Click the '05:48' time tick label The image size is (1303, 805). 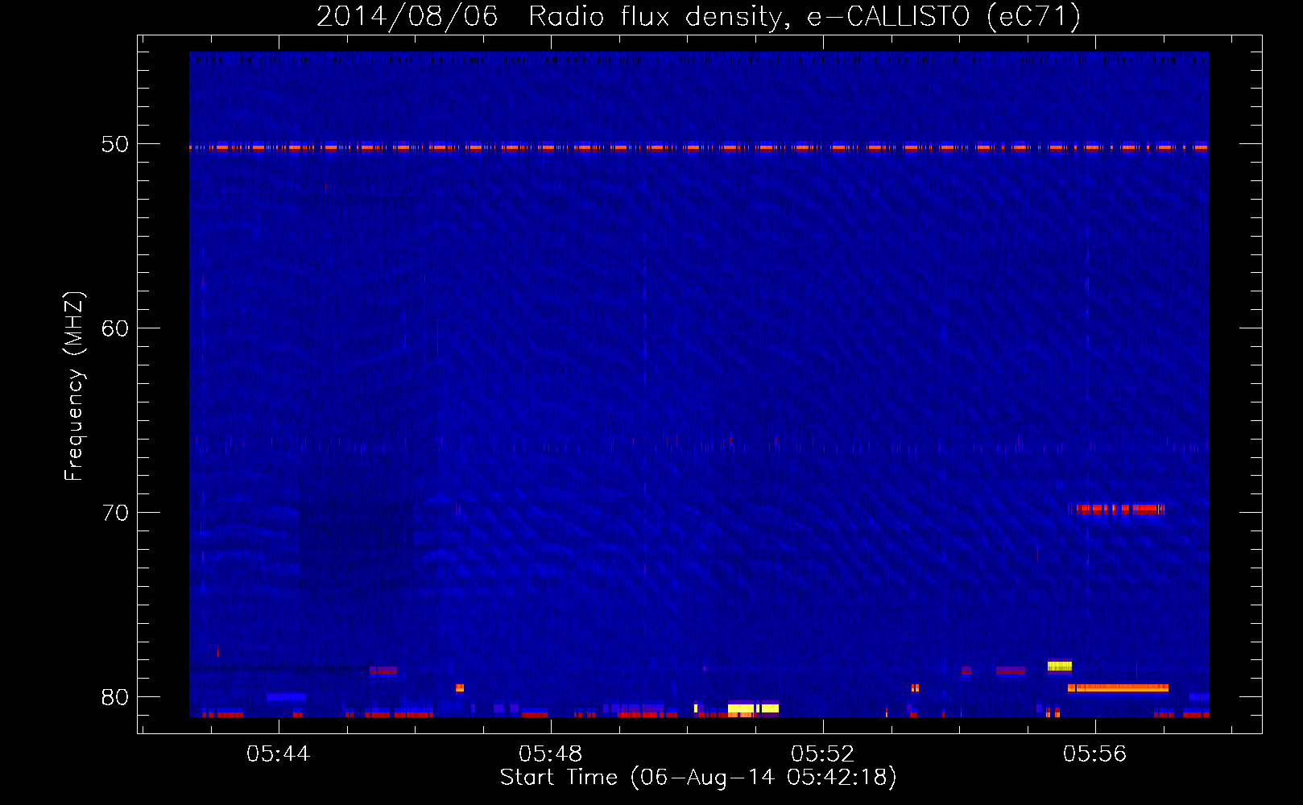(x=551, y=754)
